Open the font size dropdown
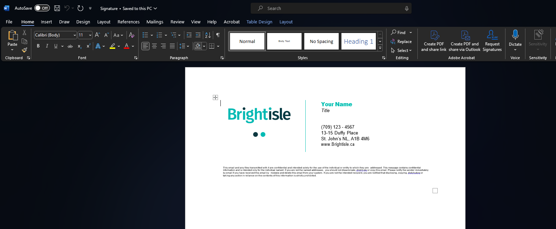The width and height of the screenshot is (556, 229). pos(90,35)
